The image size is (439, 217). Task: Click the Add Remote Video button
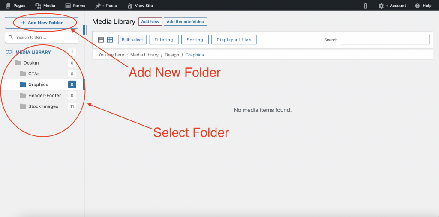click(x=185, y=21)
